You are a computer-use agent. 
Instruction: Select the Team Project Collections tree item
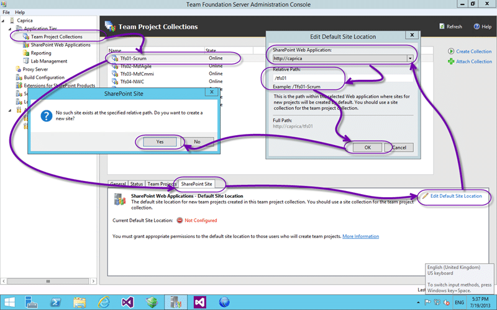pyautogui.click(x=57, y=37)
